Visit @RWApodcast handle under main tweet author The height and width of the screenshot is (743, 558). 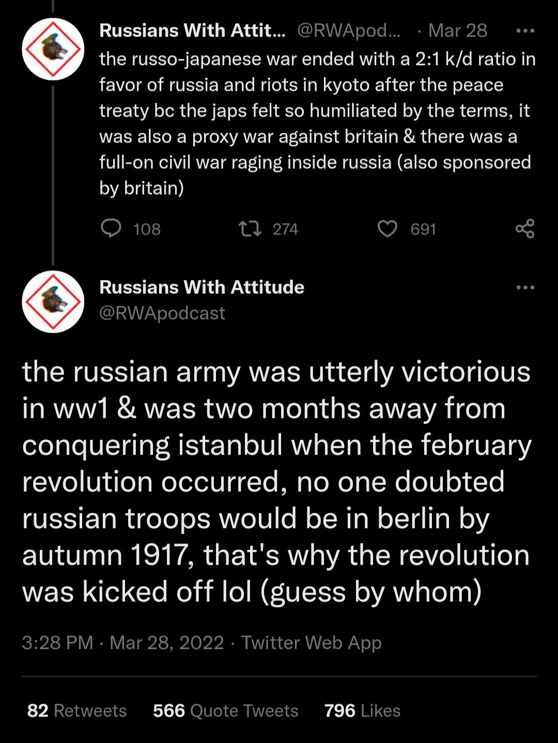[162, 313]
